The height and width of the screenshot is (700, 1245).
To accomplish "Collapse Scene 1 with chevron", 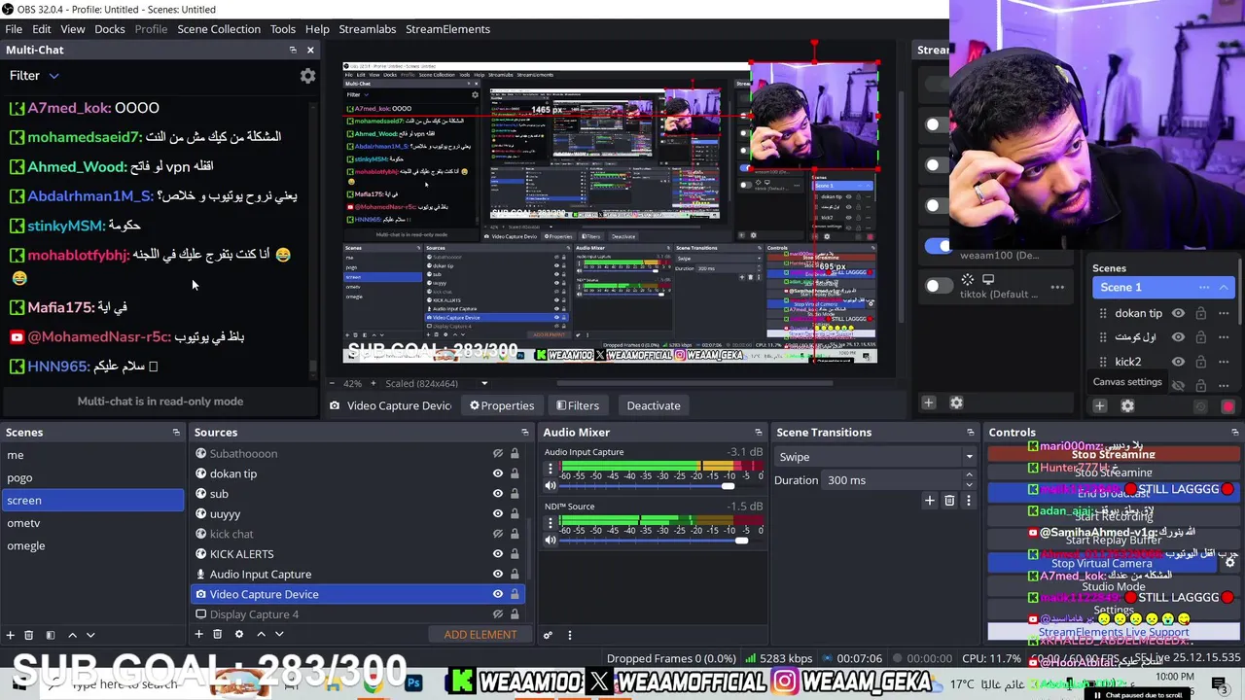I will tap(1224, 288).
